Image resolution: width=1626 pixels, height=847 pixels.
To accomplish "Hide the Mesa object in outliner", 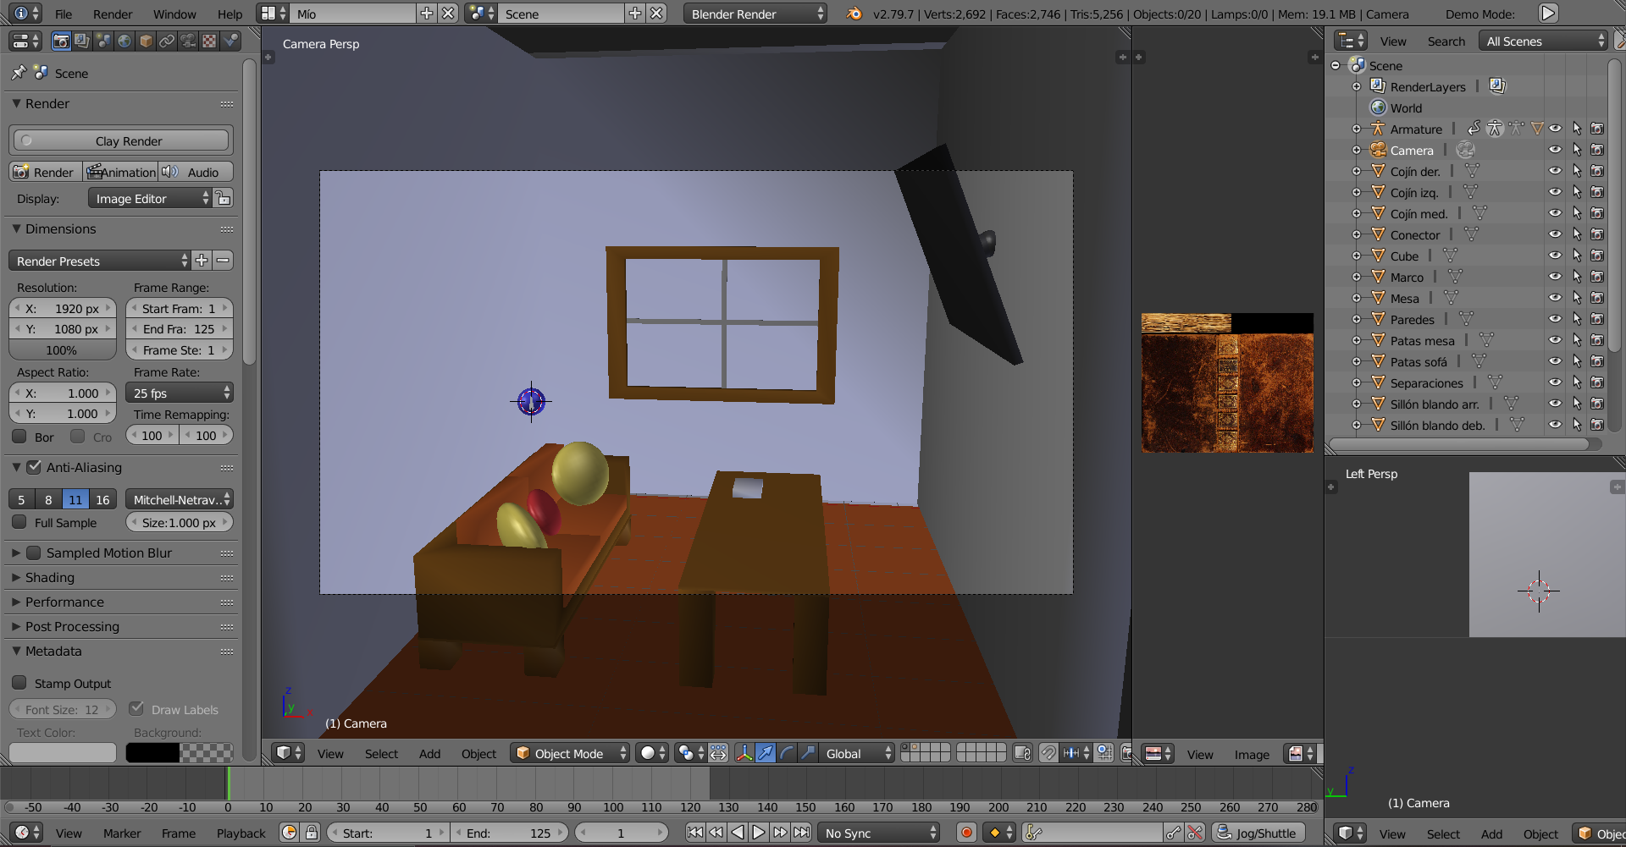I will tap(1555, 298).
